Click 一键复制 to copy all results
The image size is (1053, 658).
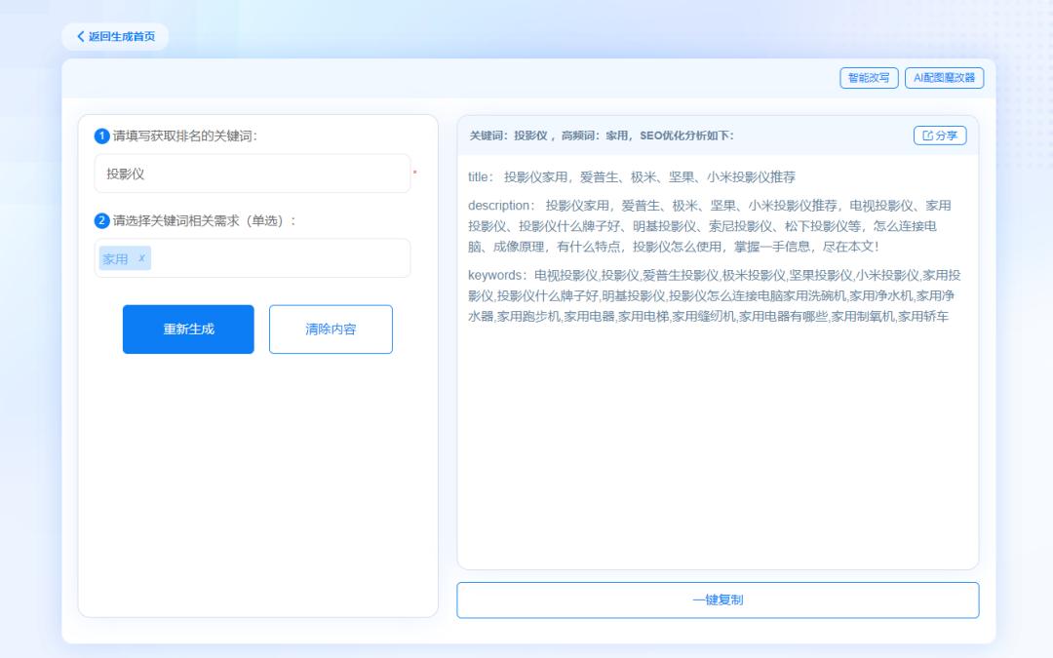coord(718,600)
